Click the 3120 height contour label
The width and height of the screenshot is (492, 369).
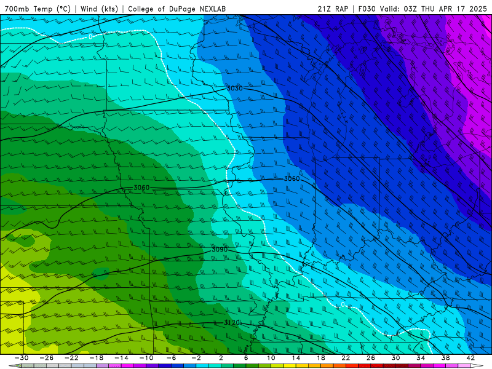tap(232, 322)
